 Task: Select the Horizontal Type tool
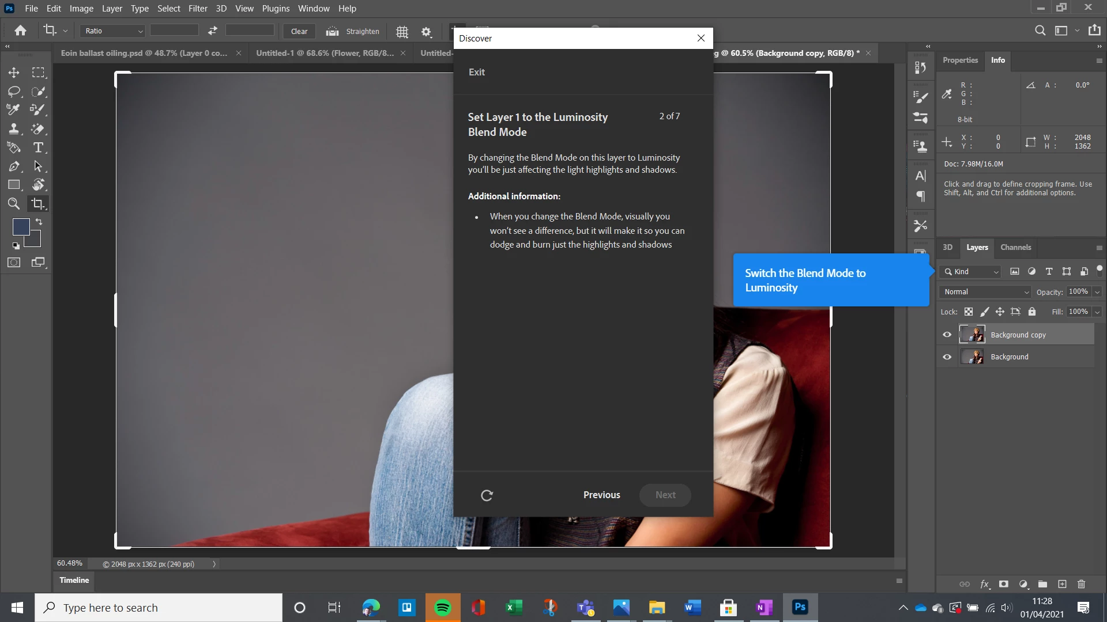(x=38, y=147)
